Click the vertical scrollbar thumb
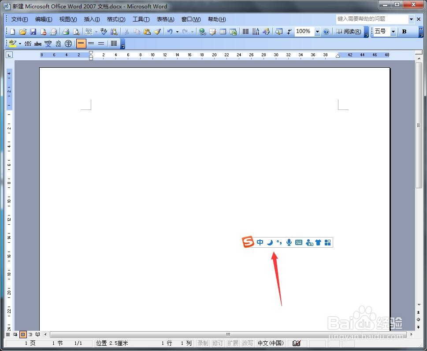Screen dimensions: 427x351 pos(419,125)
